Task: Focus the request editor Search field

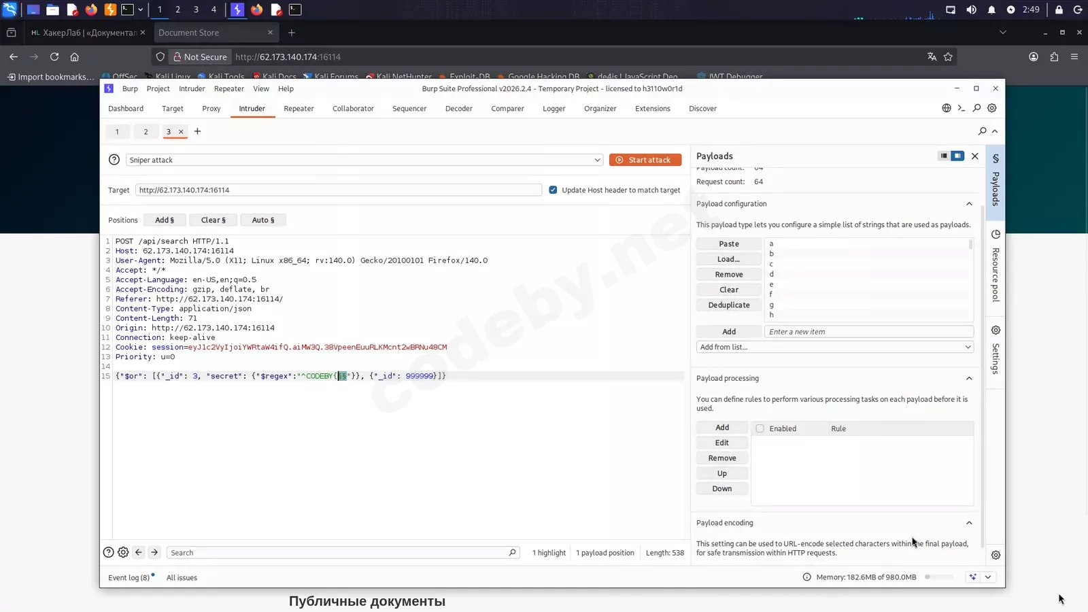Action: [x=343, y=553]
